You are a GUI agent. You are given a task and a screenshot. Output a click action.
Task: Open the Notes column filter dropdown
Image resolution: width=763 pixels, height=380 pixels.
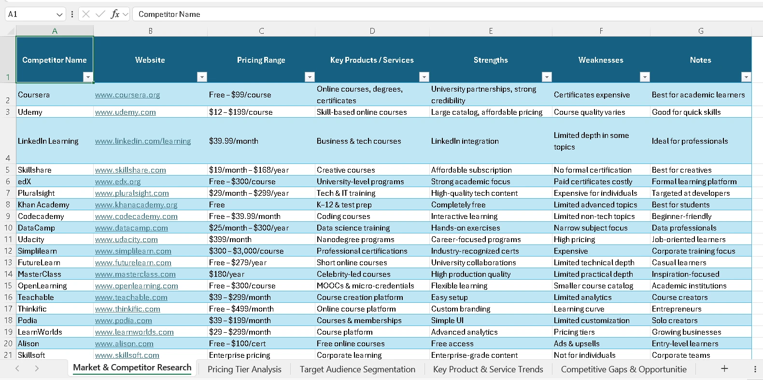746,77
